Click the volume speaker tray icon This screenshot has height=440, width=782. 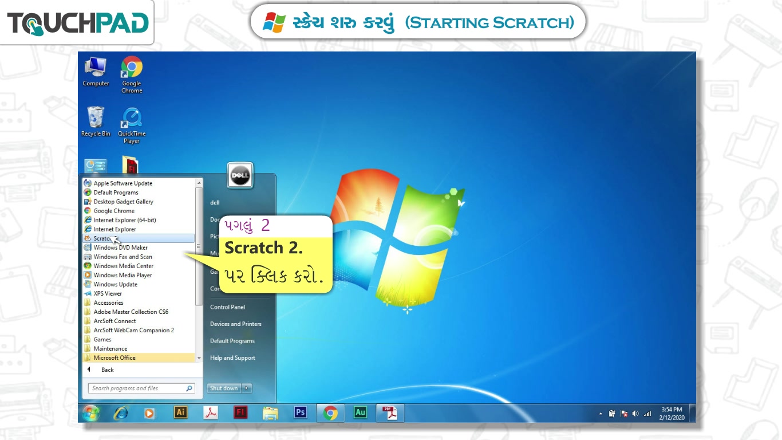pos(635,413)
